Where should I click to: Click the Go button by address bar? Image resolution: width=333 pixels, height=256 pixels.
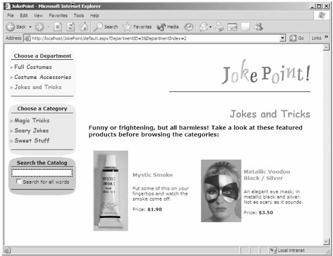pyautogui.click(x=296, y=38)
